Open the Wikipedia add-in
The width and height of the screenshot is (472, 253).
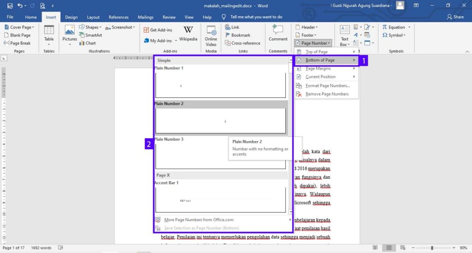tap(188, 33)
